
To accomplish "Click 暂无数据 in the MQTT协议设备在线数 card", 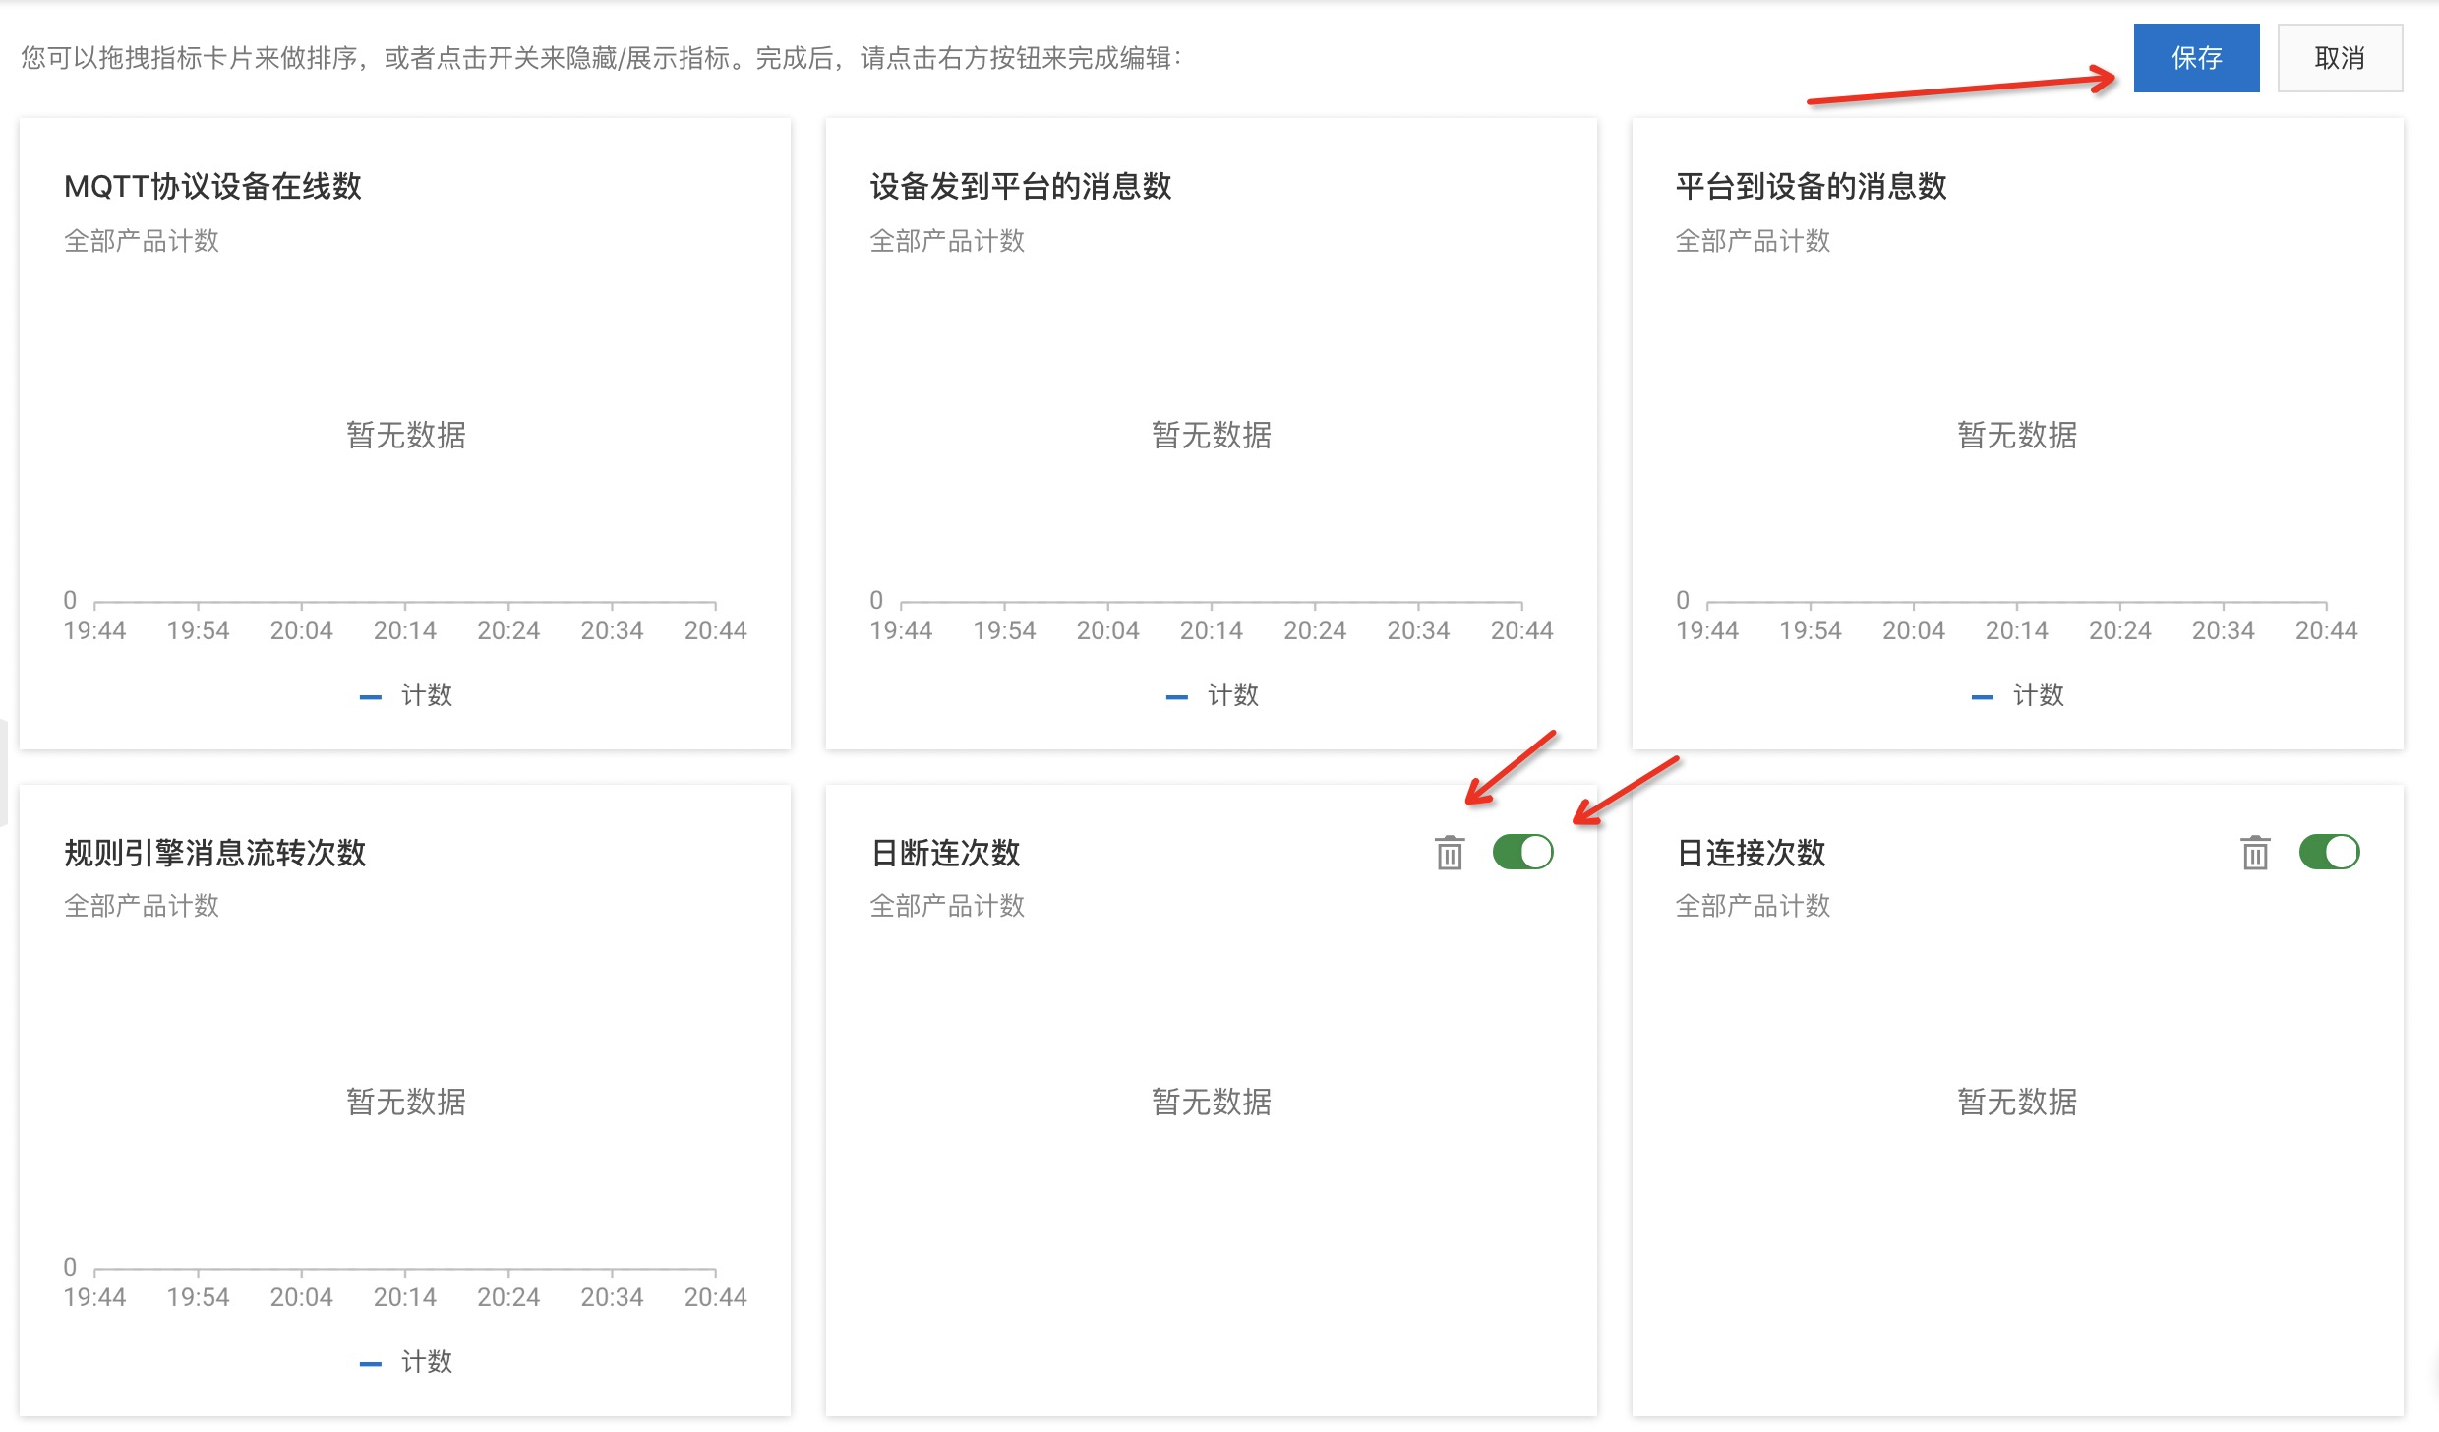I will (405, 435).
